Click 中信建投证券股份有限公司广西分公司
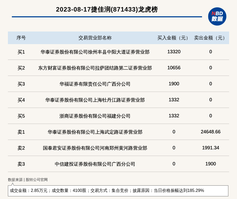237x199 pixels. pyautogui.click(x=95, y=164)
